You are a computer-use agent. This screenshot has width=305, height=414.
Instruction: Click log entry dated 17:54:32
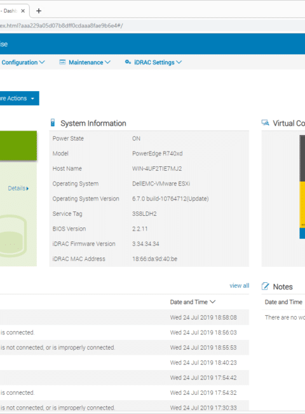(x=125, y=392)
